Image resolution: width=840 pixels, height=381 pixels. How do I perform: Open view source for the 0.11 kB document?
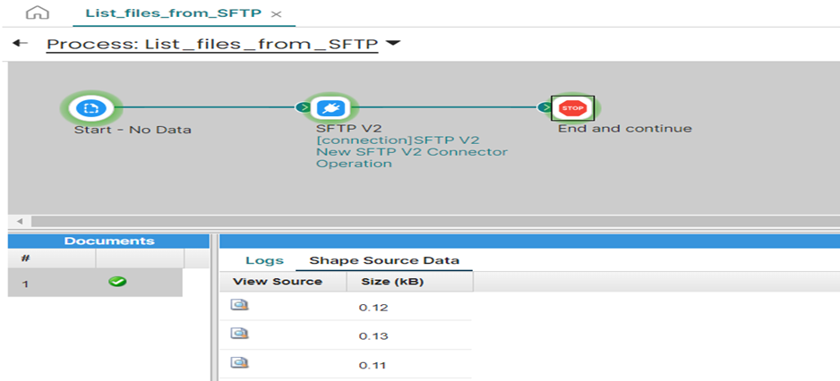pos(240,363)
